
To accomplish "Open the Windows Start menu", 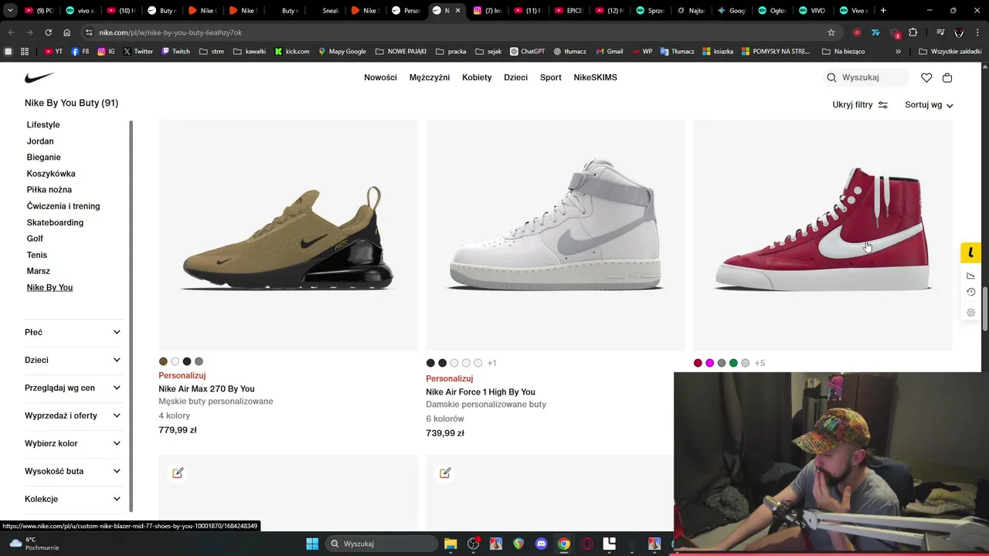I will point(312,544).
